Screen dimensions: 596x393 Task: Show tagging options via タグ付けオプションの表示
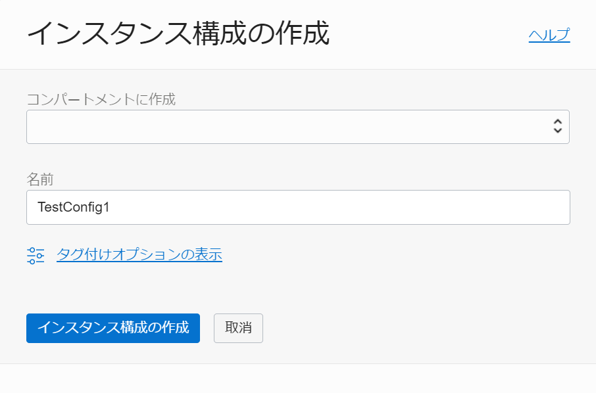pyautogui.click(x=139, y=254)
